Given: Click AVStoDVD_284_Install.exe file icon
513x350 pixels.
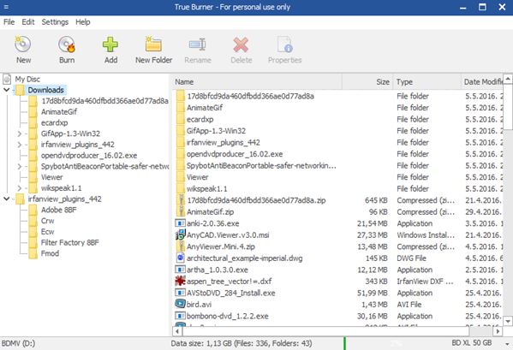Looking at the screenshot, I should point(180,293).
